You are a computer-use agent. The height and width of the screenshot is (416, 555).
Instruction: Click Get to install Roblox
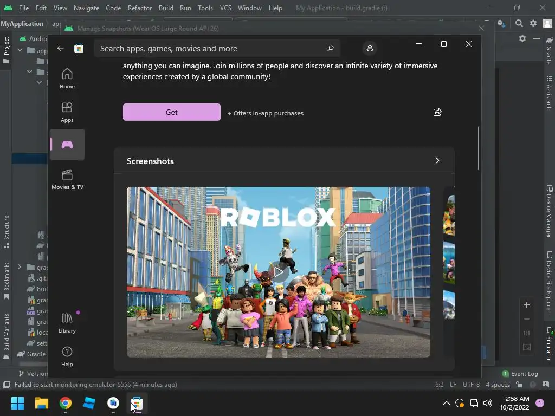[172, 112]
